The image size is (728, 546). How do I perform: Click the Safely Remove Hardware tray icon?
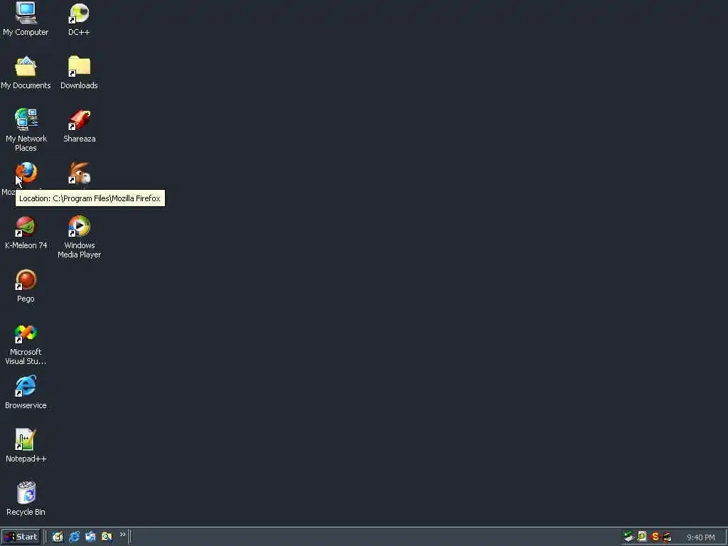628,537
